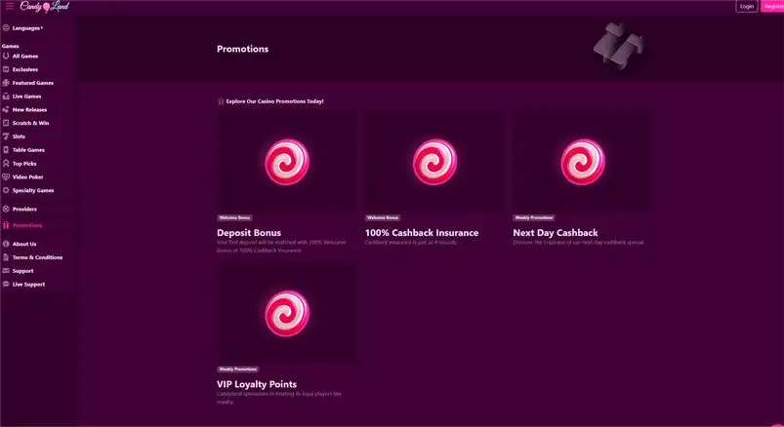Open the Deposit Bonus promotion thumbnail

click(x=287, y=162)
